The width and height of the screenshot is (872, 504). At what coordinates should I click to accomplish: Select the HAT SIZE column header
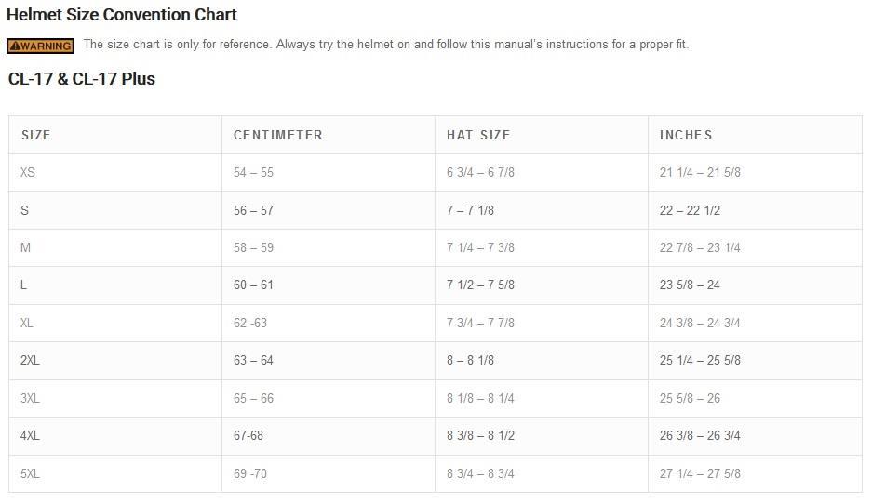pos(478,135)
